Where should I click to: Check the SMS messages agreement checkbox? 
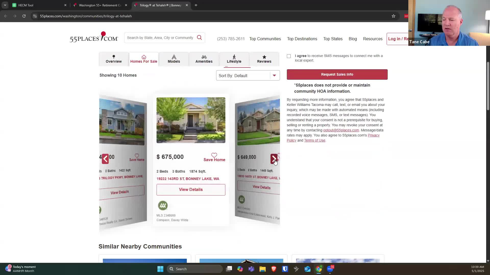(x=289, y=56)
